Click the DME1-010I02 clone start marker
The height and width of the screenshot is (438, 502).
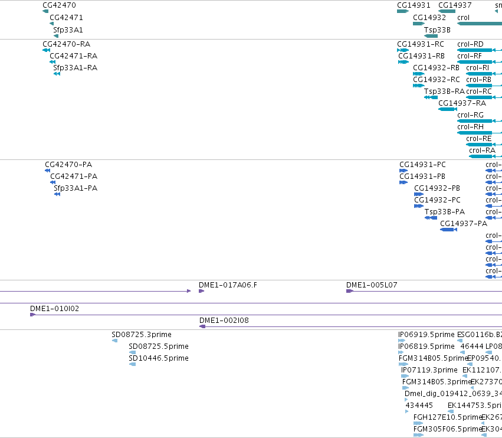click(x=32, y=315)
